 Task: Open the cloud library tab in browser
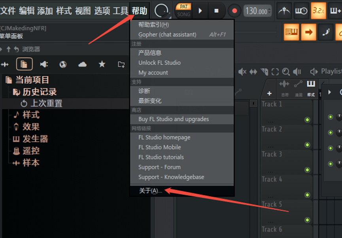(82, 64)
